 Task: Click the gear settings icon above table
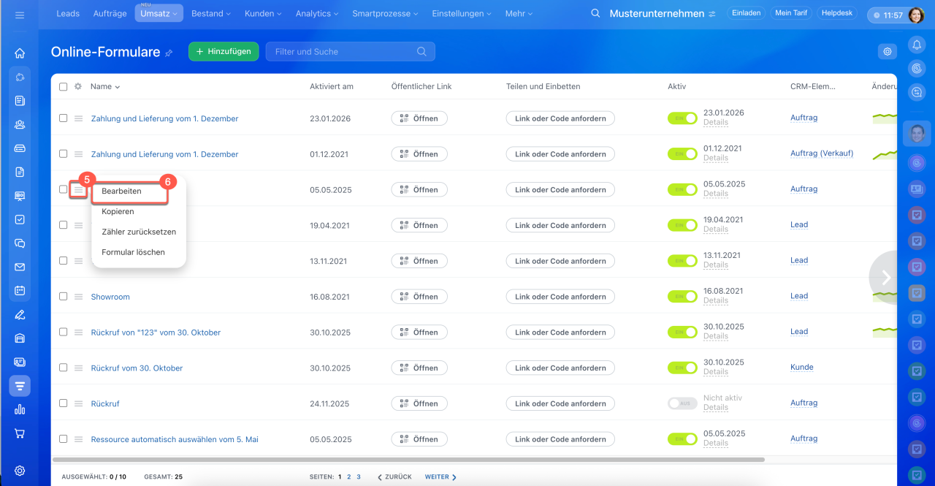pos(888,51)
